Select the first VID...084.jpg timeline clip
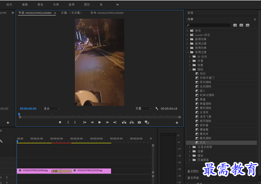261x184 pixels. 34,171
